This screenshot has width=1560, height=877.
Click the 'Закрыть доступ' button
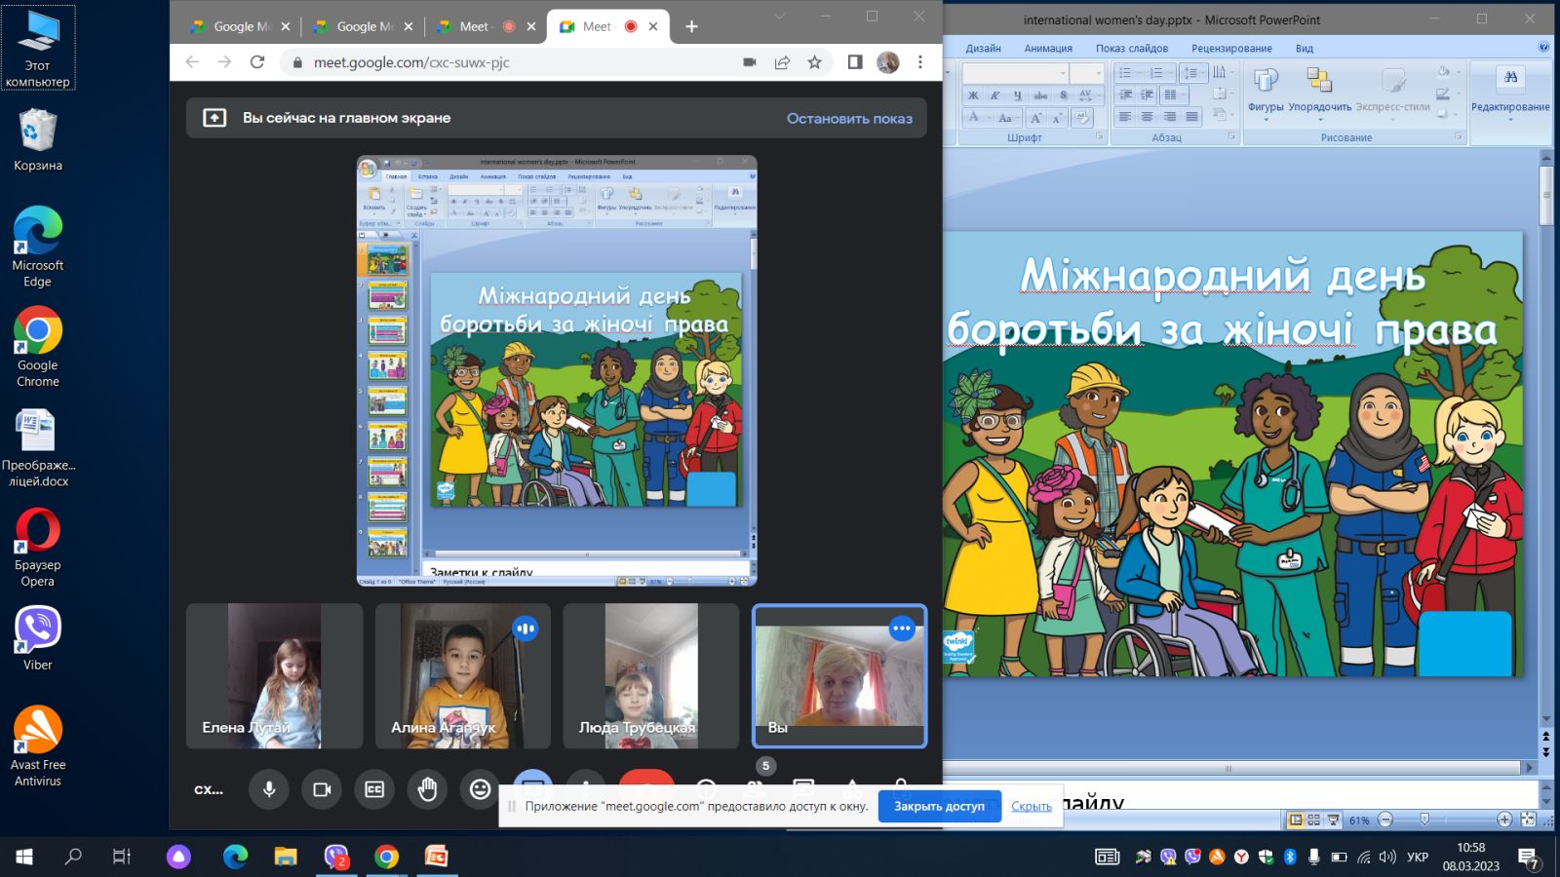point(939,806)
